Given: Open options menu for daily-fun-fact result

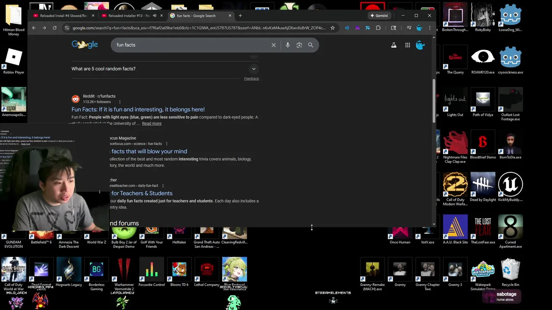Looking at the screenshot, I should (x=163, y=186).
